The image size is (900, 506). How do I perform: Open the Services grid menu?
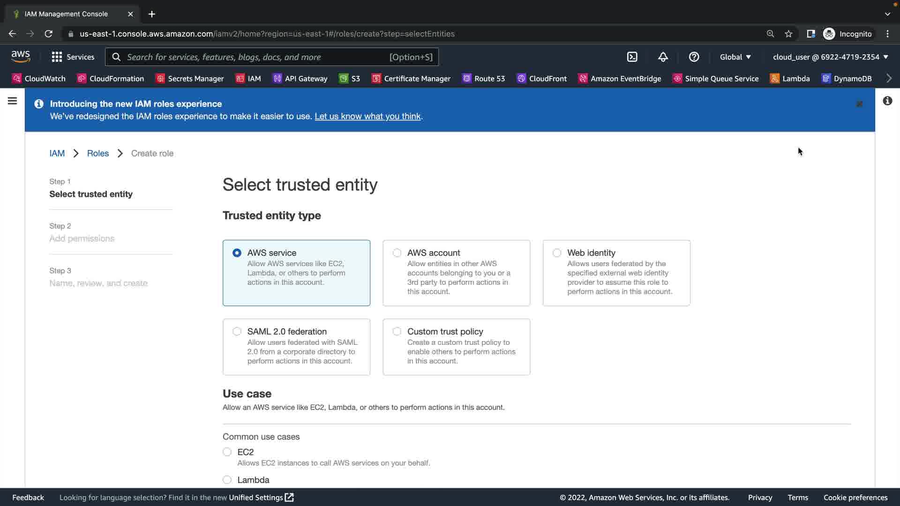[x=73, y=57]
